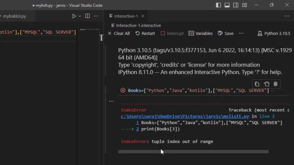This screenshot has width=294, height=165.
Task: Switch to the mybaklol.py tab
Action: click(14, 16)
